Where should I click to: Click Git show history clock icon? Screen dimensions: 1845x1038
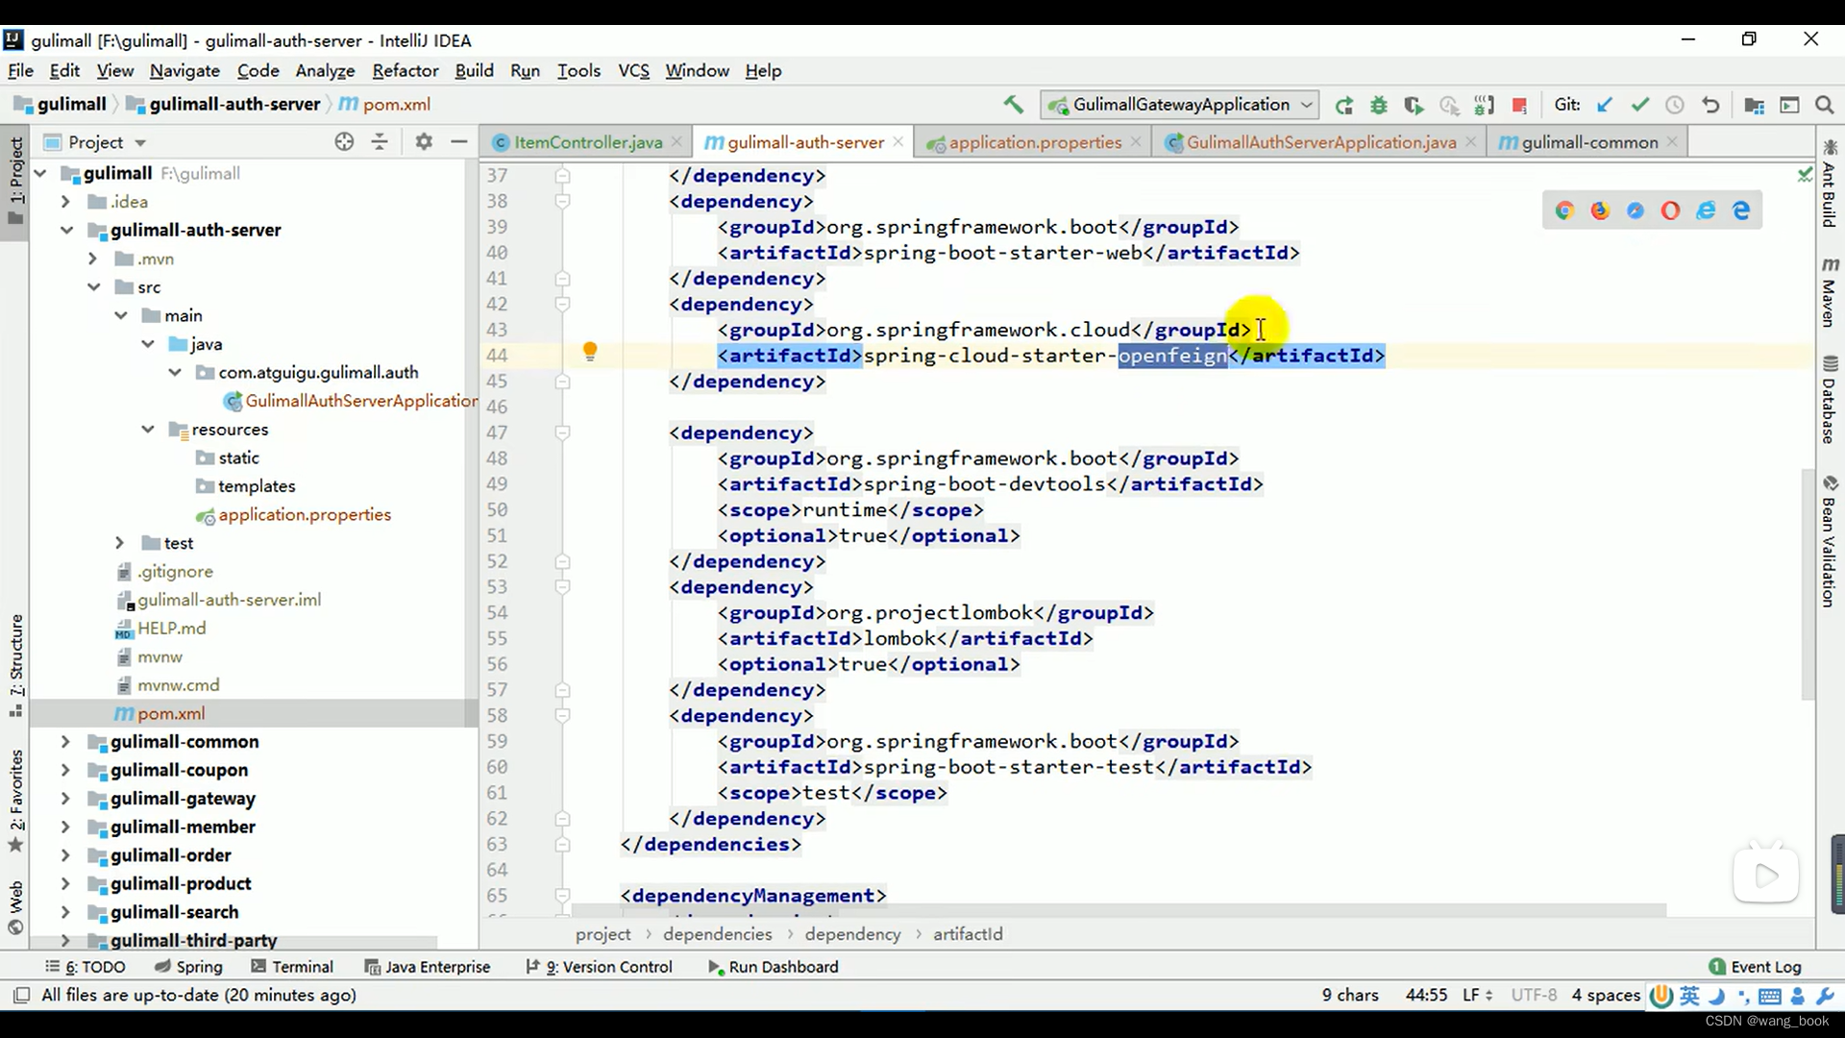tap(1675, 105)
